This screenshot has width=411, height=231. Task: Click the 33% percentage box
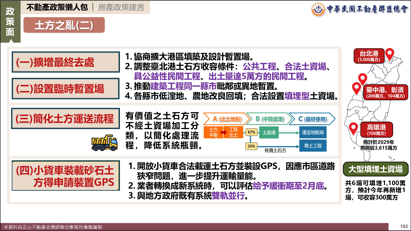coord(251,146)
